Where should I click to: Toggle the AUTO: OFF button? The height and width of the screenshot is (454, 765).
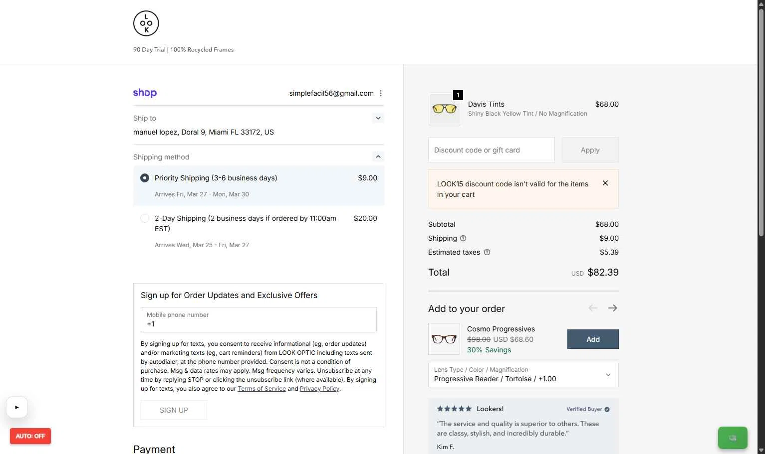click(x=30, y=436)
